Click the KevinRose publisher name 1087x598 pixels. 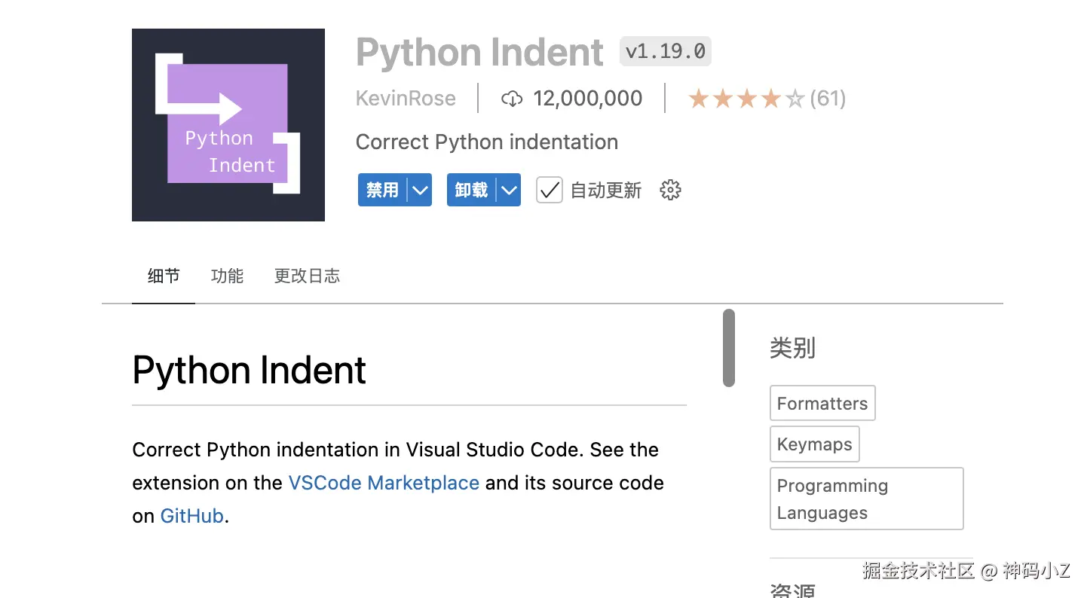(406, 99)
